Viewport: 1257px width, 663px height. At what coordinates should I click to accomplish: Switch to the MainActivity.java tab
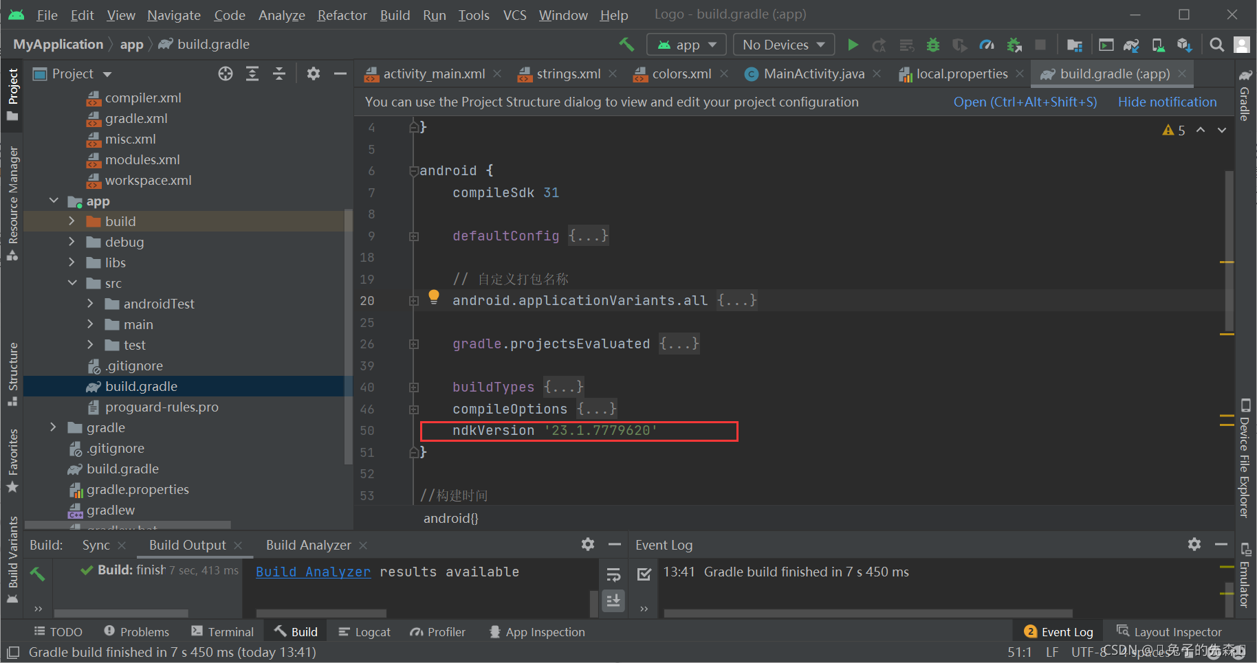(813, 74)
